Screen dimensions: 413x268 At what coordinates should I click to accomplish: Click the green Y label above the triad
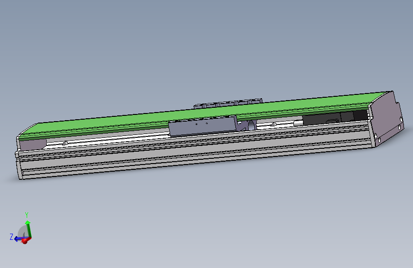(27, 215)
